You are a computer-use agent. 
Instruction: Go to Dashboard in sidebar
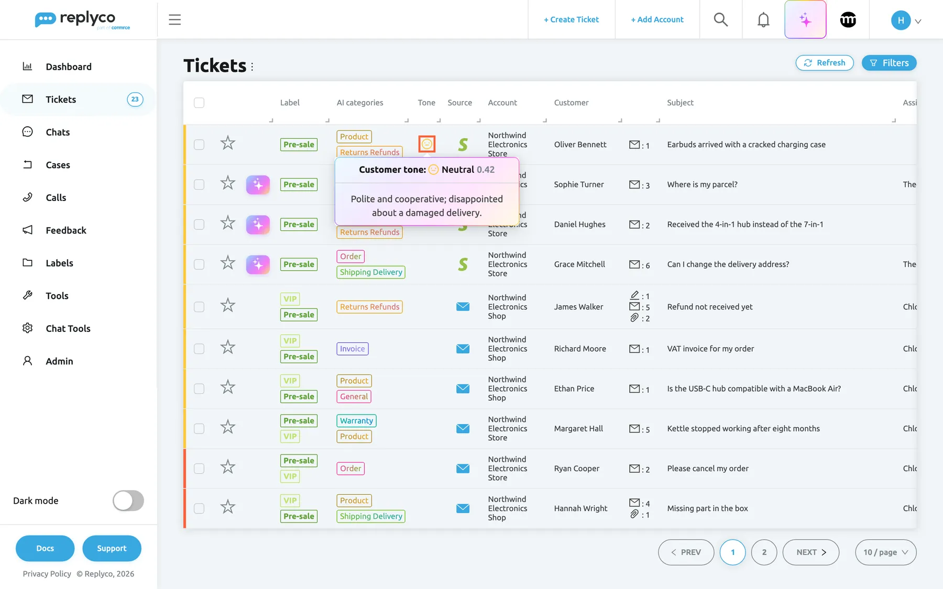pyautogui.click(x=69, y=66)
